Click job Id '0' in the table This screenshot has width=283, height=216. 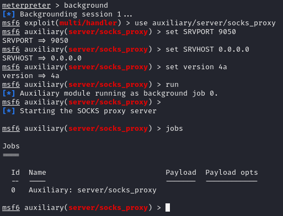click(13, 190)
